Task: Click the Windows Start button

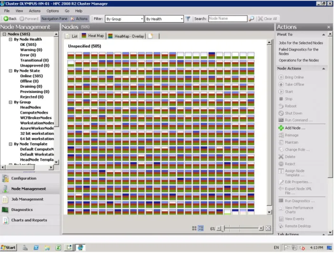Action: click(x=9, y=247)
